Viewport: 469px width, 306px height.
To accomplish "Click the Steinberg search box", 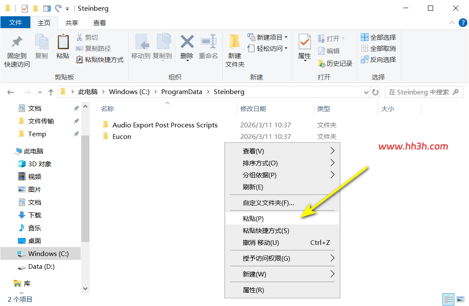I will click(424, 92).
